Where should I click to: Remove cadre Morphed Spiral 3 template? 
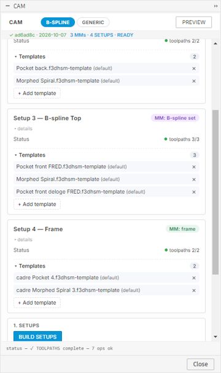click(194, 290)
